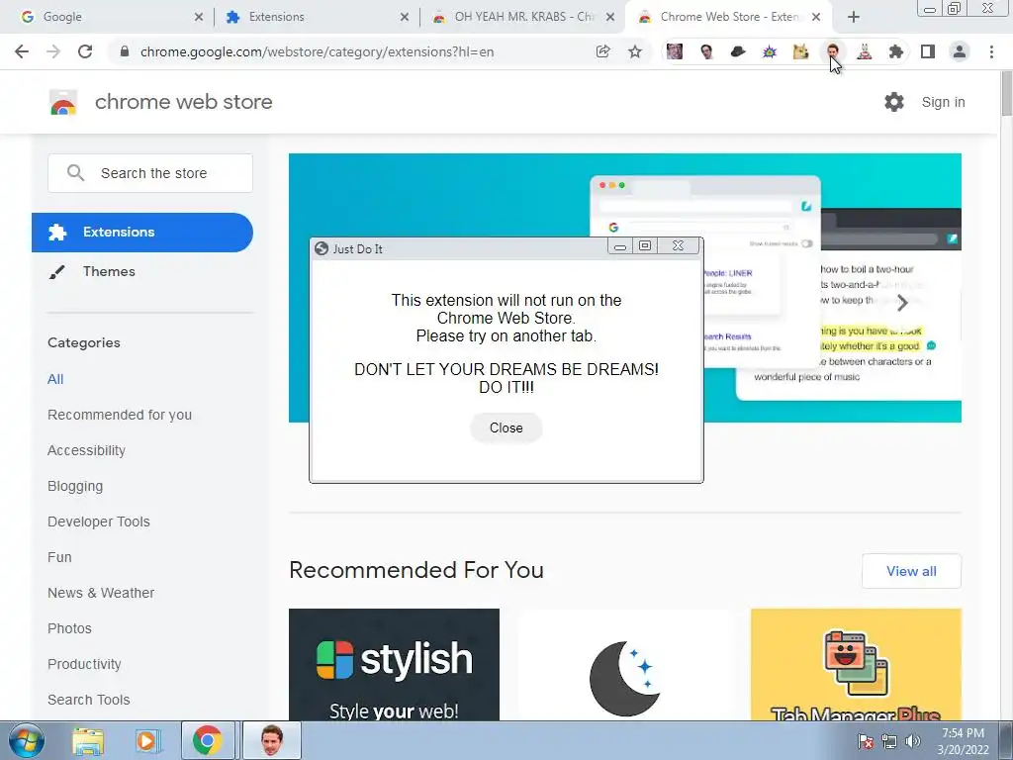
Task: Switch to the Google tab
Action: pyautogui.click(x=110, y=17)
